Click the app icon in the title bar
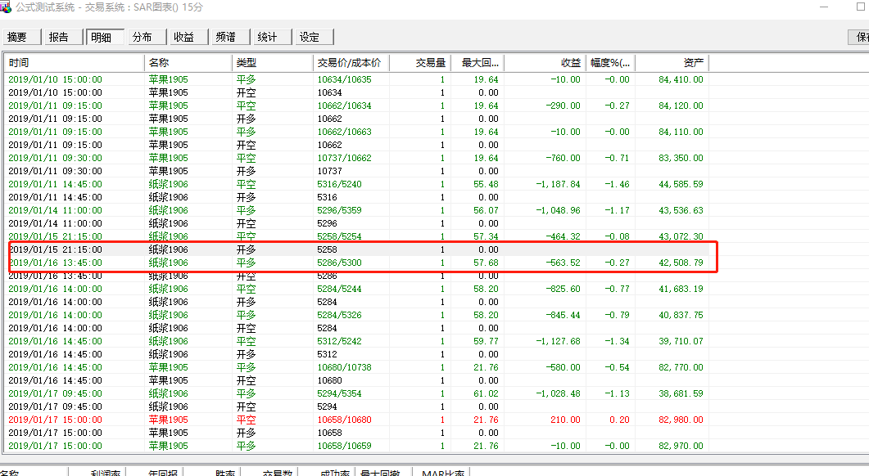 click(x=6, y=7)
